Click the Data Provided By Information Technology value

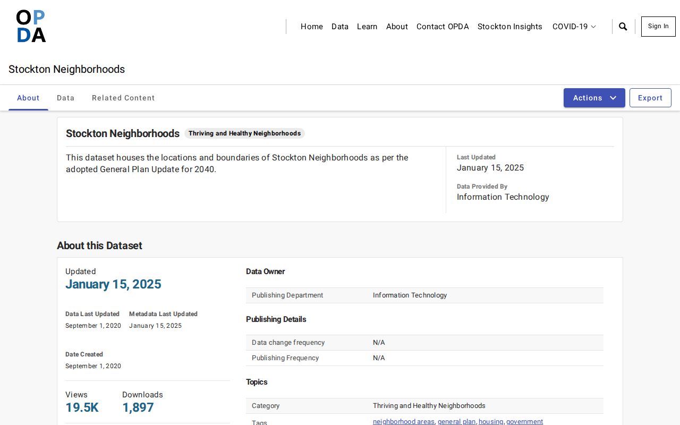(x=503, y=197)
